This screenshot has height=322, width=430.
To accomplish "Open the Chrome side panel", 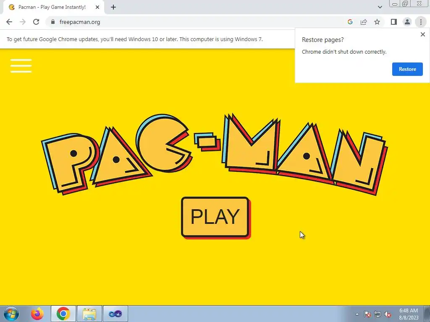I will (394, 22).
